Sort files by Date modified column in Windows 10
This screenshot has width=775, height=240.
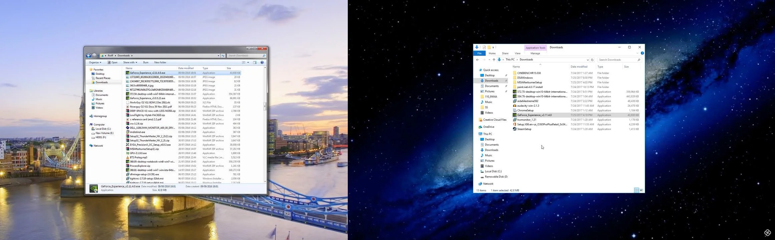pyautogui.click(x=579, y=67)
